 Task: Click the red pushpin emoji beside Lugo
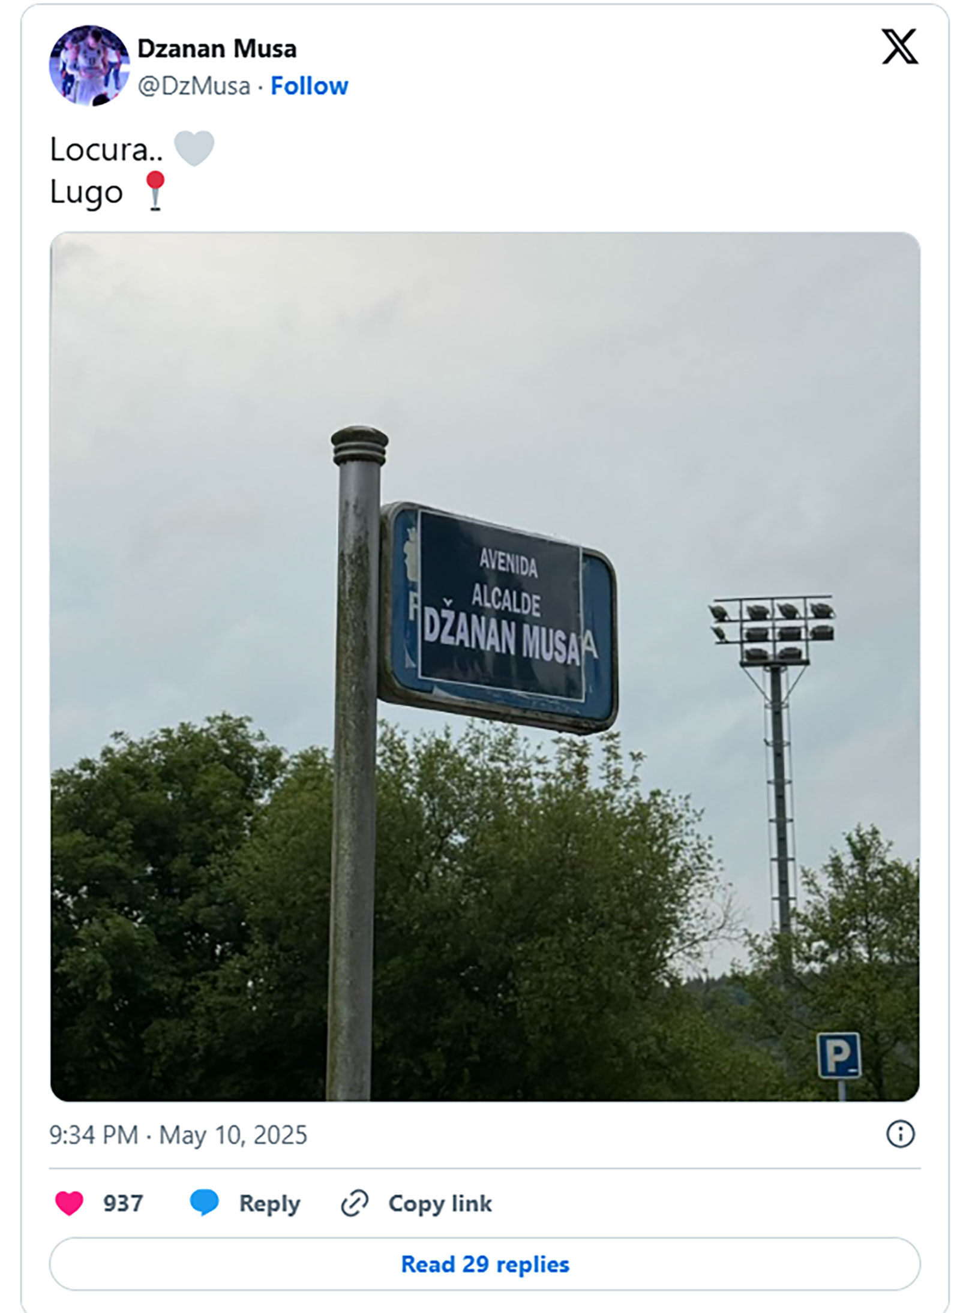pyautogui.click(x=155, y=191)
